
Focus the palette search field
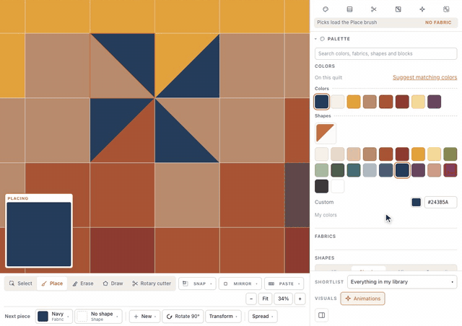click(385, 53)
